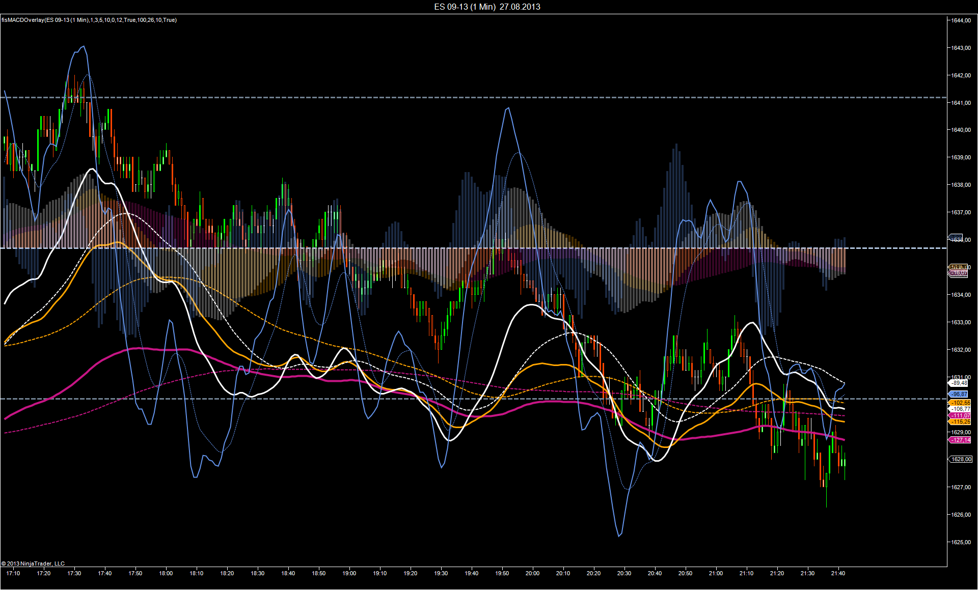Click the 1625,00 price axis label
The width and height of the screenshot is (978, 590).
961,542
